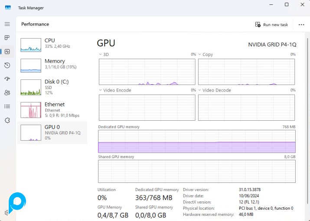Open the Details page icon
310x221 pixels.
[x=7, y=106]
